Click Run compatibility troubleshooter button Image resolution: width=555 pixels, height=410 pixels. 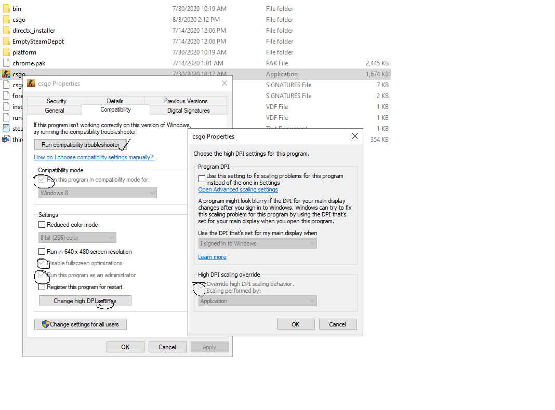81,145
